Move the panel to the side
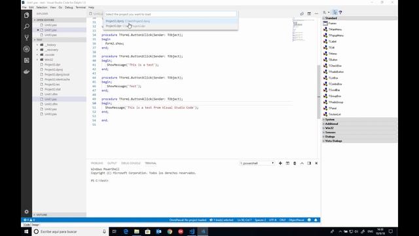This screenshot has height=236, width=419. coord(309,163)
